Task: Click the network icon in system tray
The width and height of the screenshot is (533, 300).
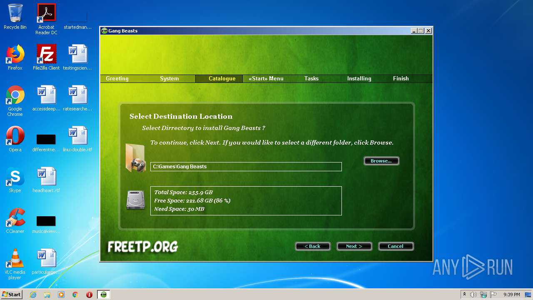Action: pyautogui.click(x=483, y=295)
